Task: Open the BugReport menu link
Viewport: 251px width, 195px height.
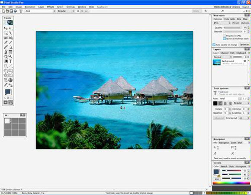Action: click(102, 7)
